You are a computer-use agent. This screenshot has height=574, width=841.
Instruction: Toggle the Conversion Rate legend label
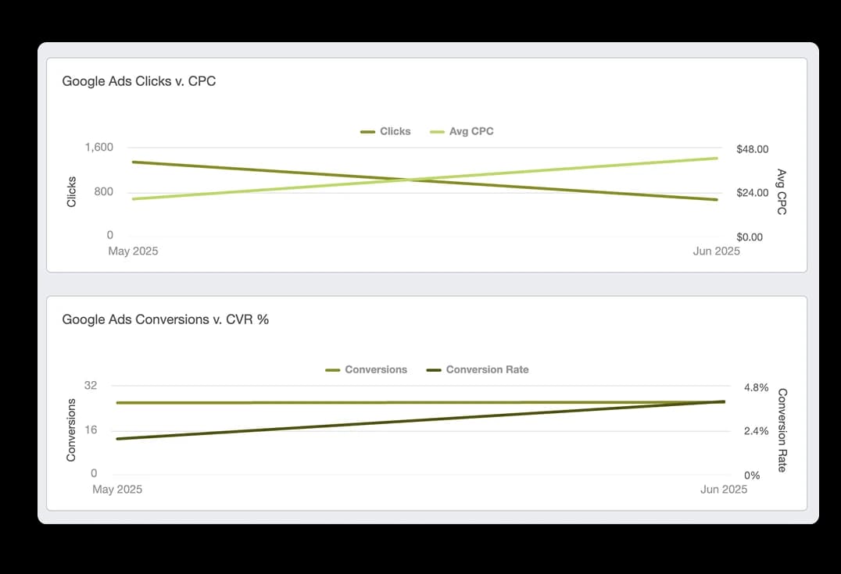tap(487, 369)
